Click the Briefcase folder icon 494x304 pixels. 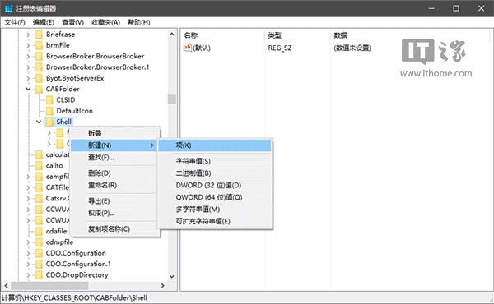pos(39,35)
